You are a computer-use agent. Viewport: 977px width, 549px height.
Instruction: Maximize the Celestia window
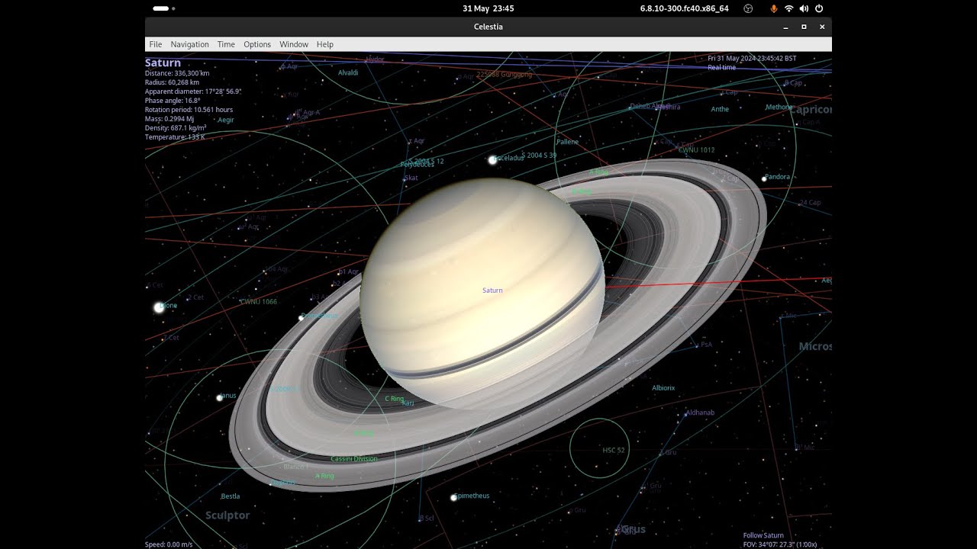(x=804, y=27)
